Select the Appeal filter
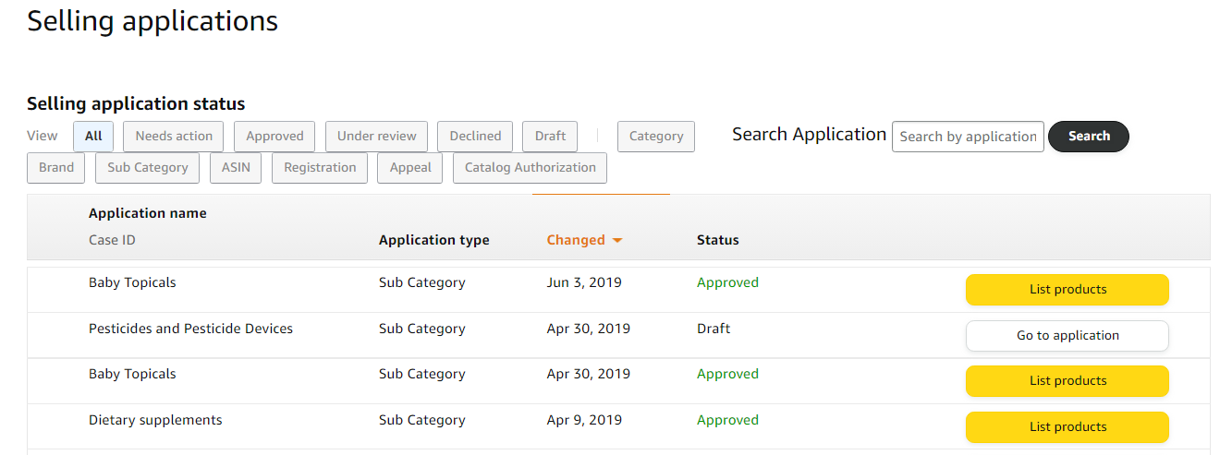The image size is (1232, 455). coord(410,168)
